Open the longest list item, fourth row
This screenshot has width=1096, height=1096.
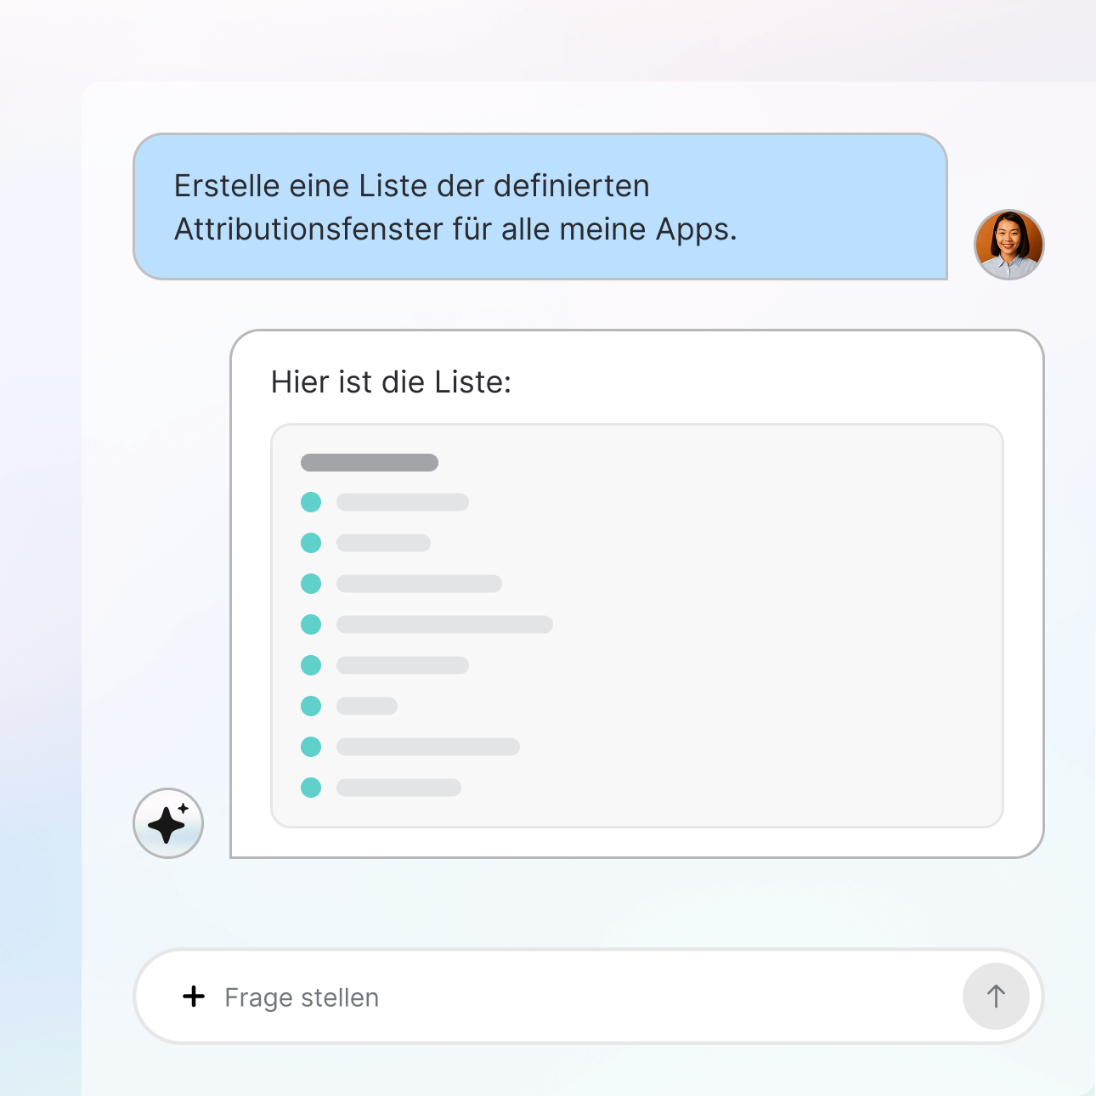tap(444, 624)
